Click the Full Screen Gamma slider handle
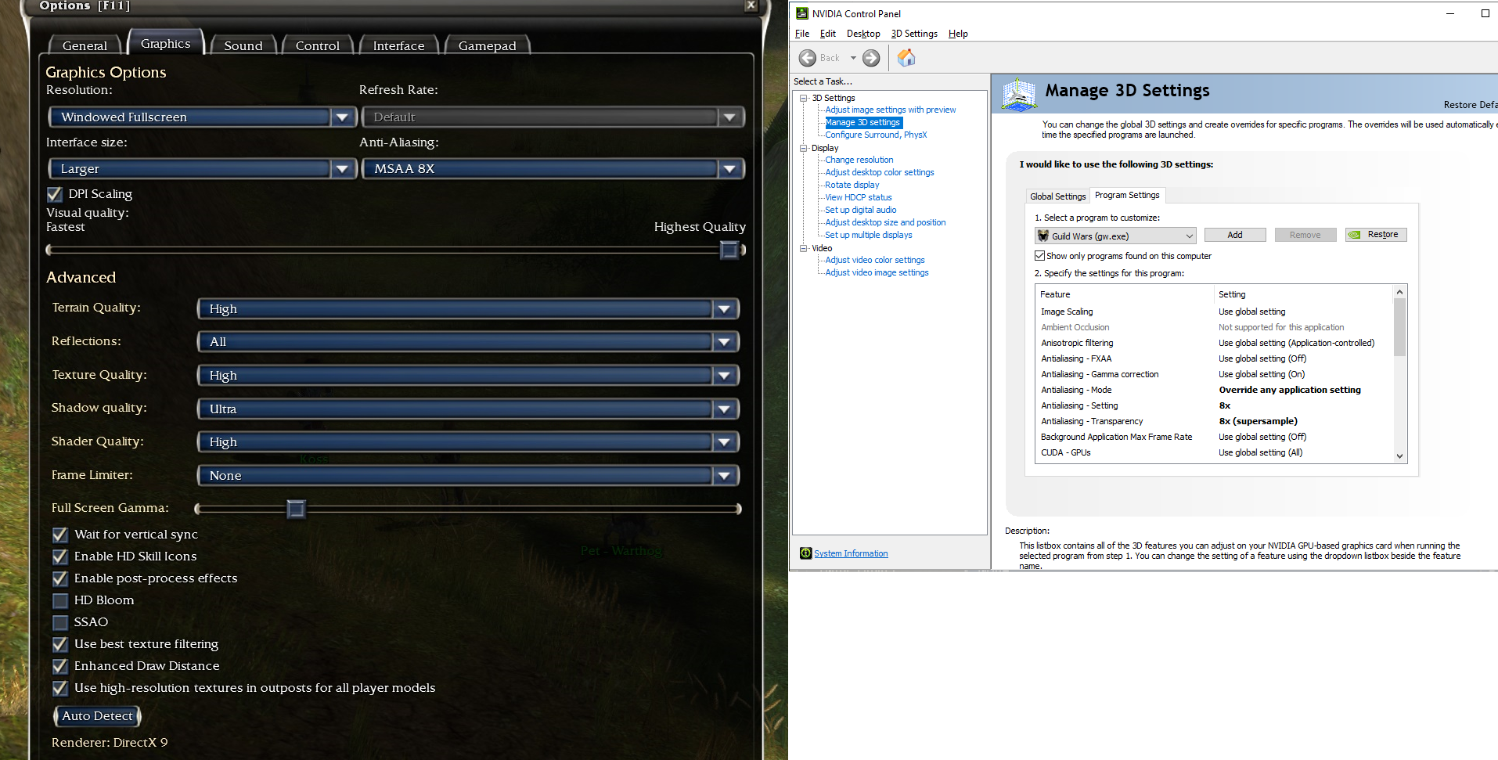The height and width of the screenshot is (760, 1498). (x=296, y=509)
